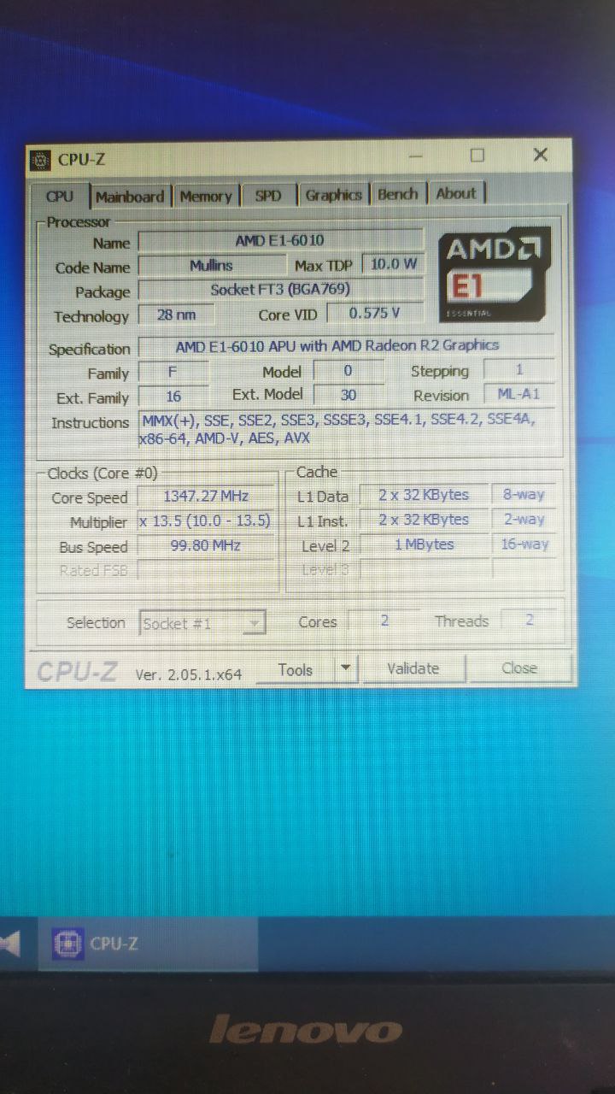Click the Technology value 28 nm
The height and width of the screenshot is (1094, 615).
[177, 315]
